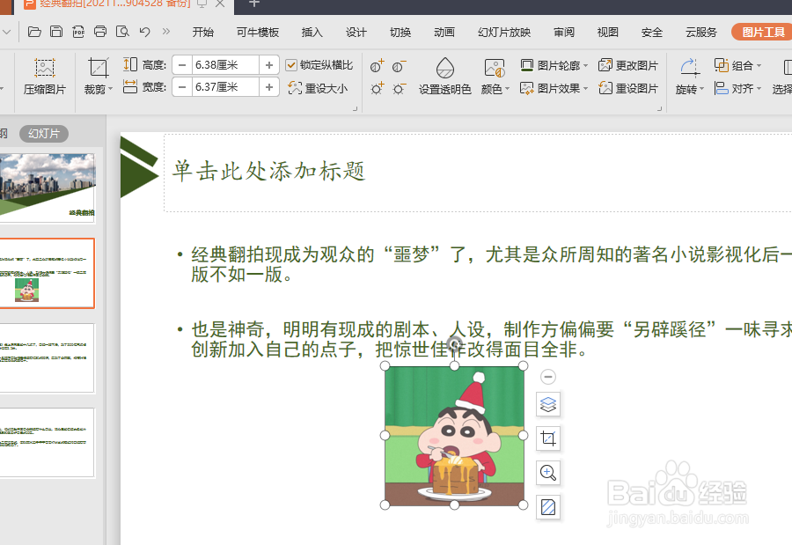This screenshot has height=545, width=792.
Task: Open picture settings dialog launcher in ribbon
Action: click(x=659, y=108)
